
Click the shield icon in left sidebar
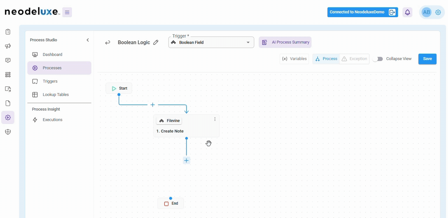[x=8, y=132]
